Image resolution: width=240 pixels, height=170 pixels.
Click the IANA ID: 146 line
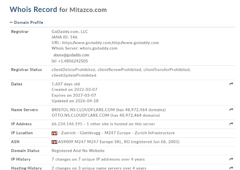64,37
